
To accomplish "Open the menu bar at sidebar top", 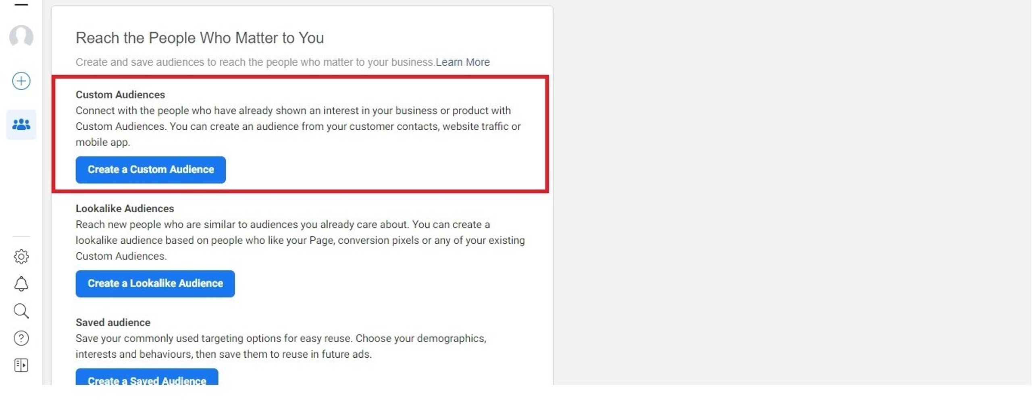I will coord(21,4).
